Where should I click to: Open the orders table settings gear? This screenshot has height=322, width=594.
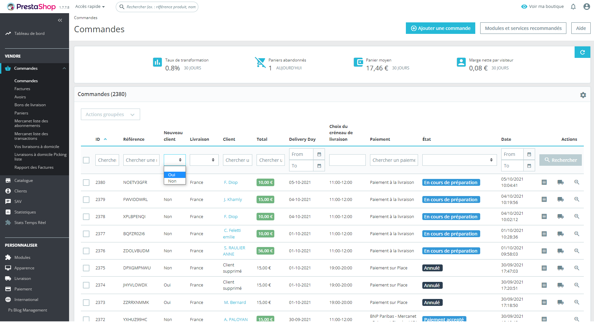pyautogui.click(x=583, y=95)
